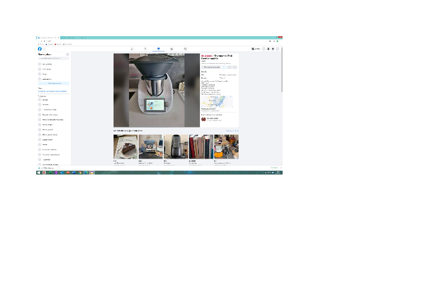431x304 pixels.
Task: Open the Gaming tab icon in top navigation
Action: pyautogui.click(x=185, y=49)
